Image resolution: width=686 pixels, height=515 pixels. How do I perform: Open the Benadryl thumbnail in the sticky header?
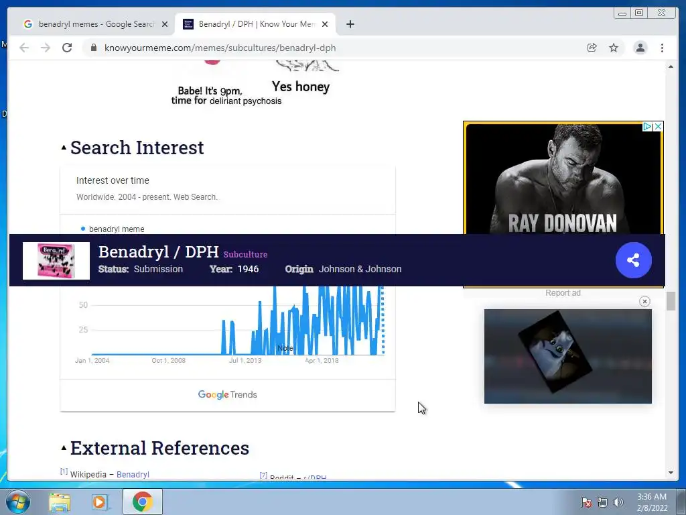click(56, 261)
